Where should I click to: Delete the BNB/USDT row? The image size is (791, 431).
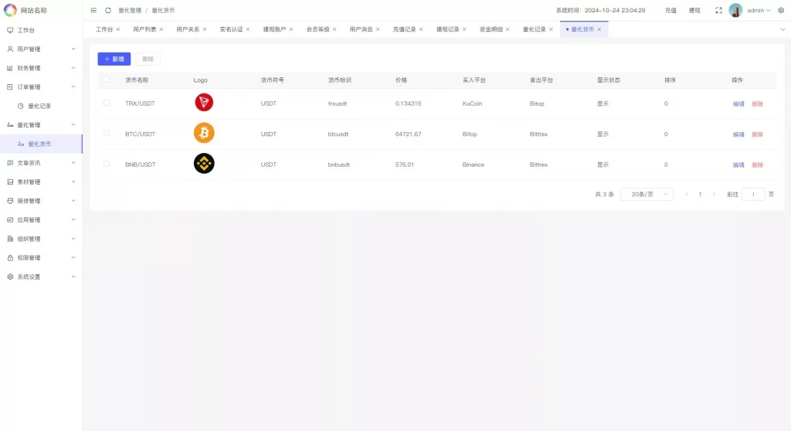(x=757, y=165)
